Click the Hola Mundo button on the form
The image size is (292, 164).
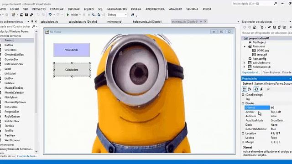(x=72, y=50)
